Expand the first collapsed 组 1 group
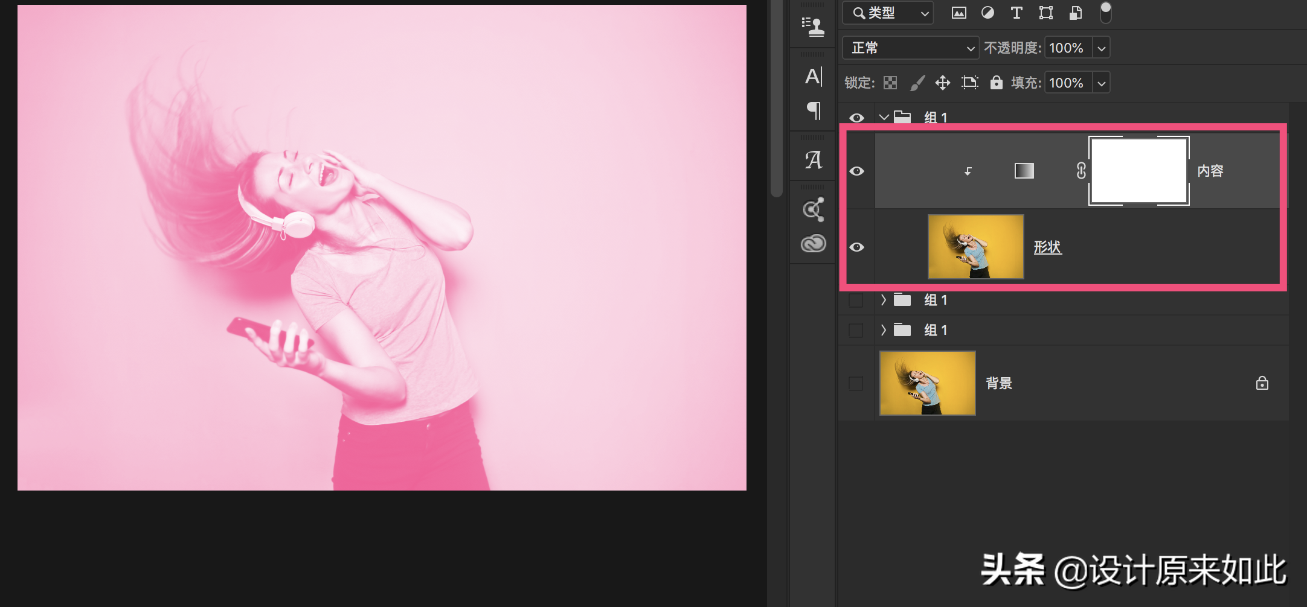 (x=884, y=300)
